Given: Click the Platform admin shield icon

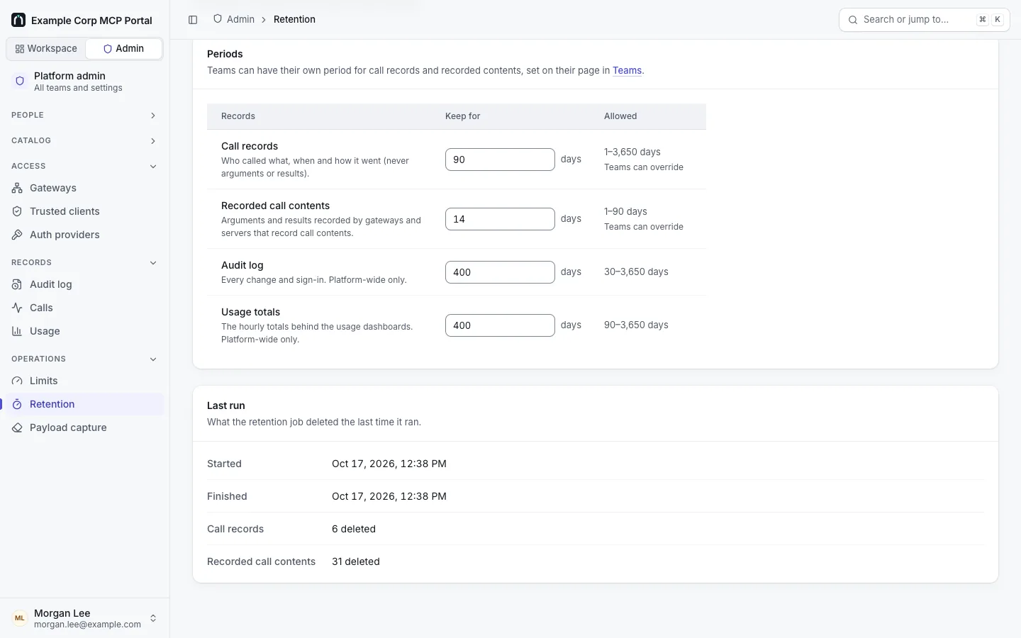Looking at the screenshot, I should 20,82.
